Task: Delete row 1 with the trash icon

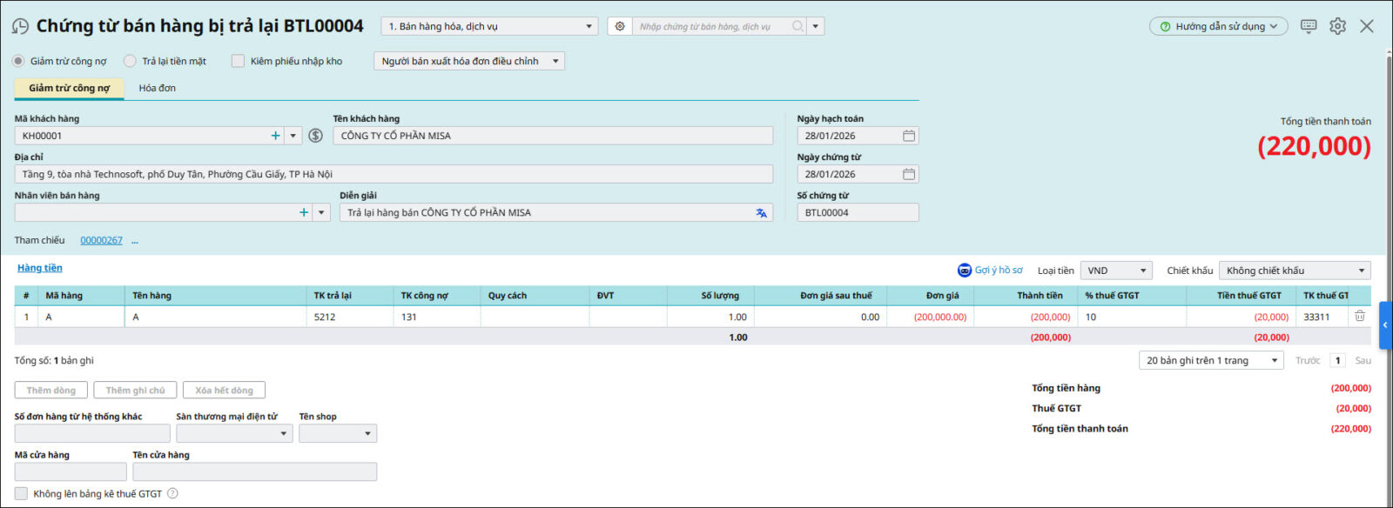Action: tap(1359, 317)
